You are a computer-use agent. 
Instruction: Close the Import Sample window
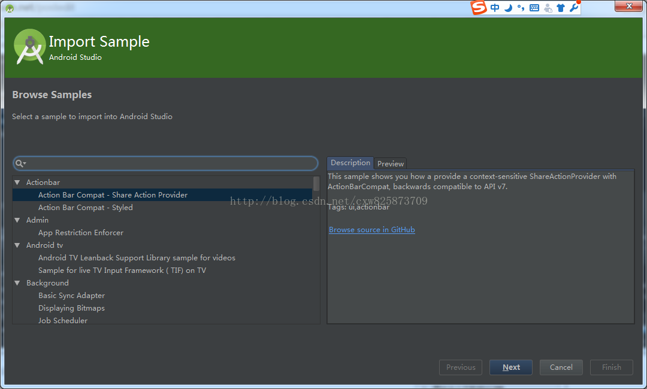(x=629, y=6)
